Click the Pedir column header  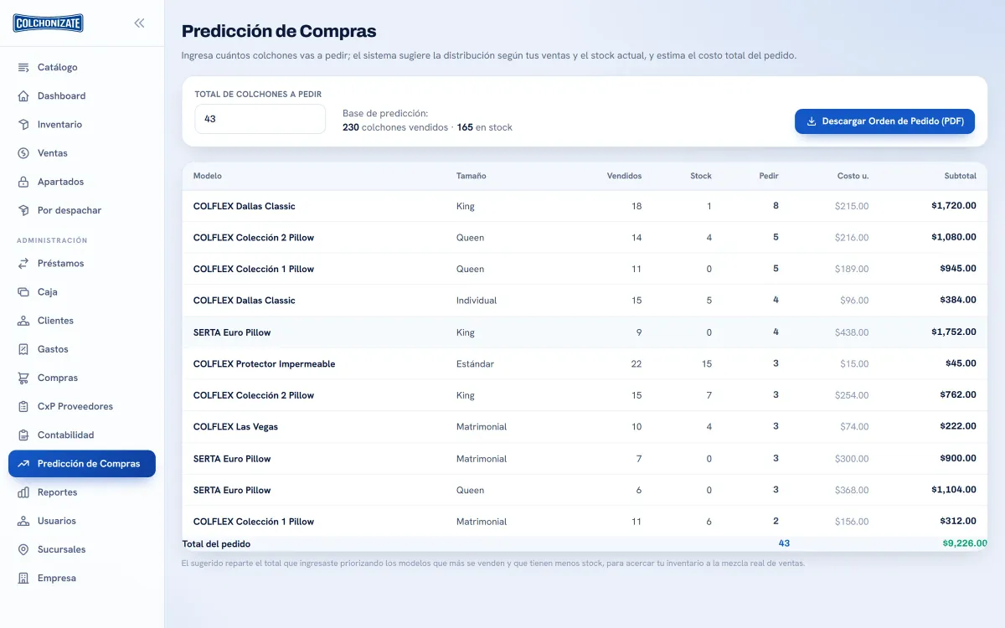pos(769,176)
